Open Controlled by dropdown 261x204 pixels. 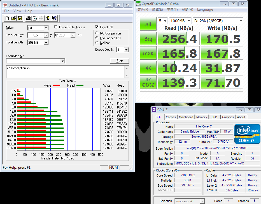click(62, 61)
